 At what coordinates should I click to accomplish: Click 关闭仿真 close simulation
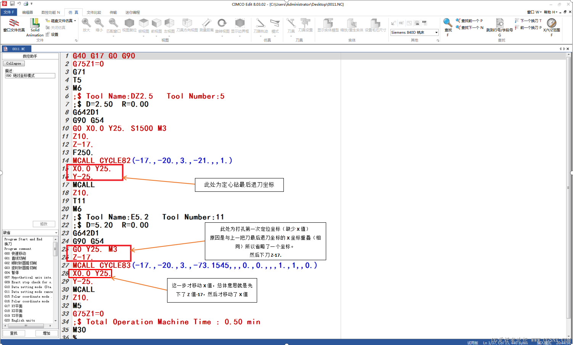click(55, 28)
